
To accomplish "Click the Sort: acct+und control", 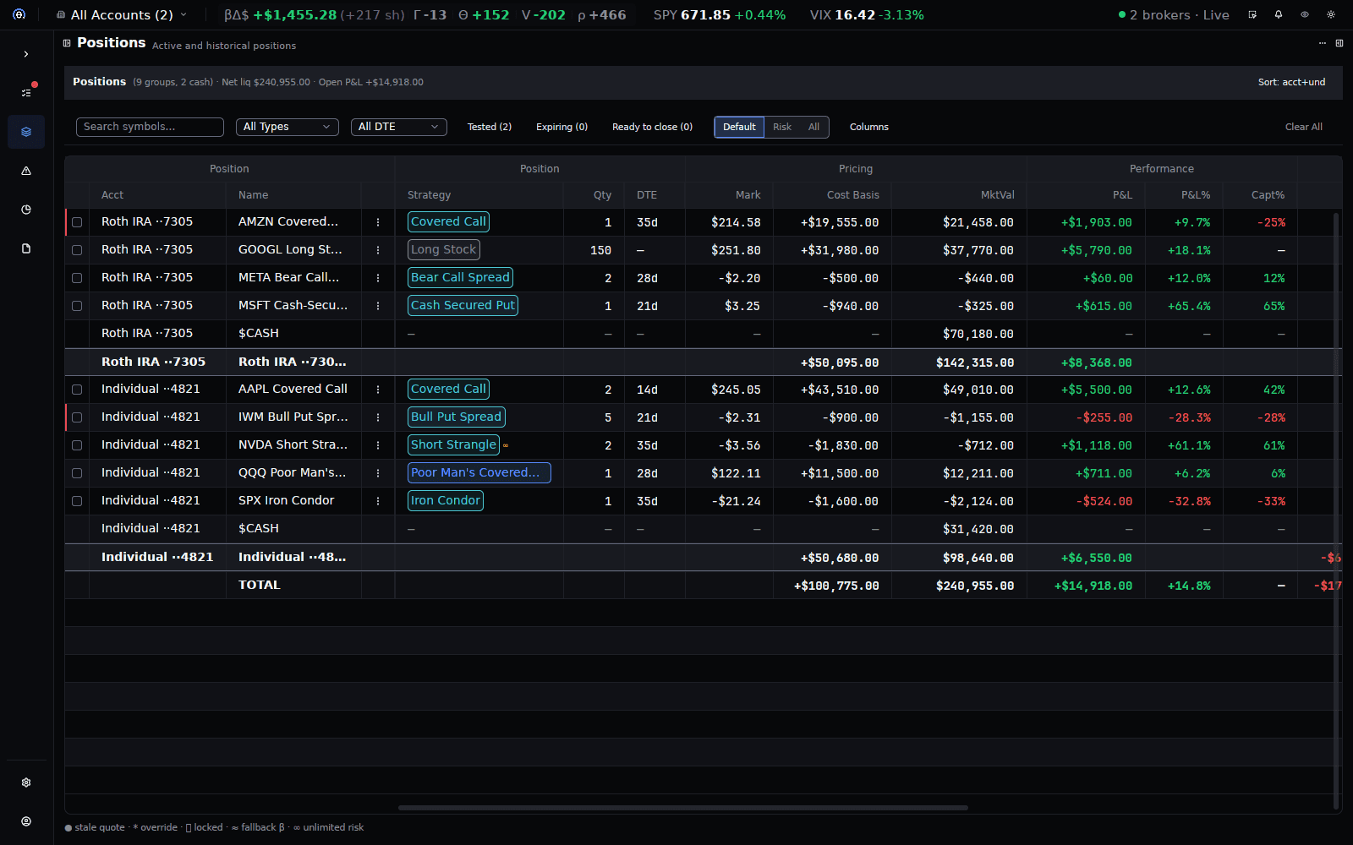I will click(1291, 82).
